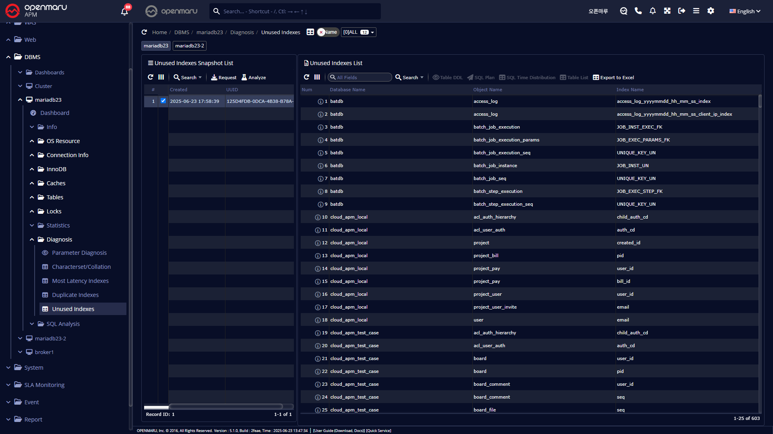Open Duplicate Indexes in the sidebar
The width and height of the screenshot is (773, 434).
pos(75,295)
